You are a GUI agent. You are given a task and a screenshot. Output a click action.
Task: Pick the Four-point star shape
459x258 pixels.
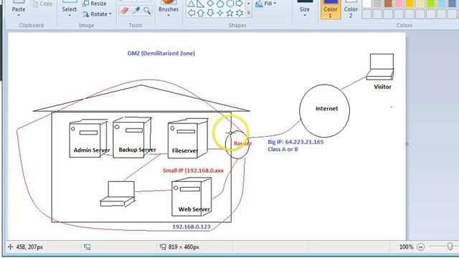pos(220,13)
